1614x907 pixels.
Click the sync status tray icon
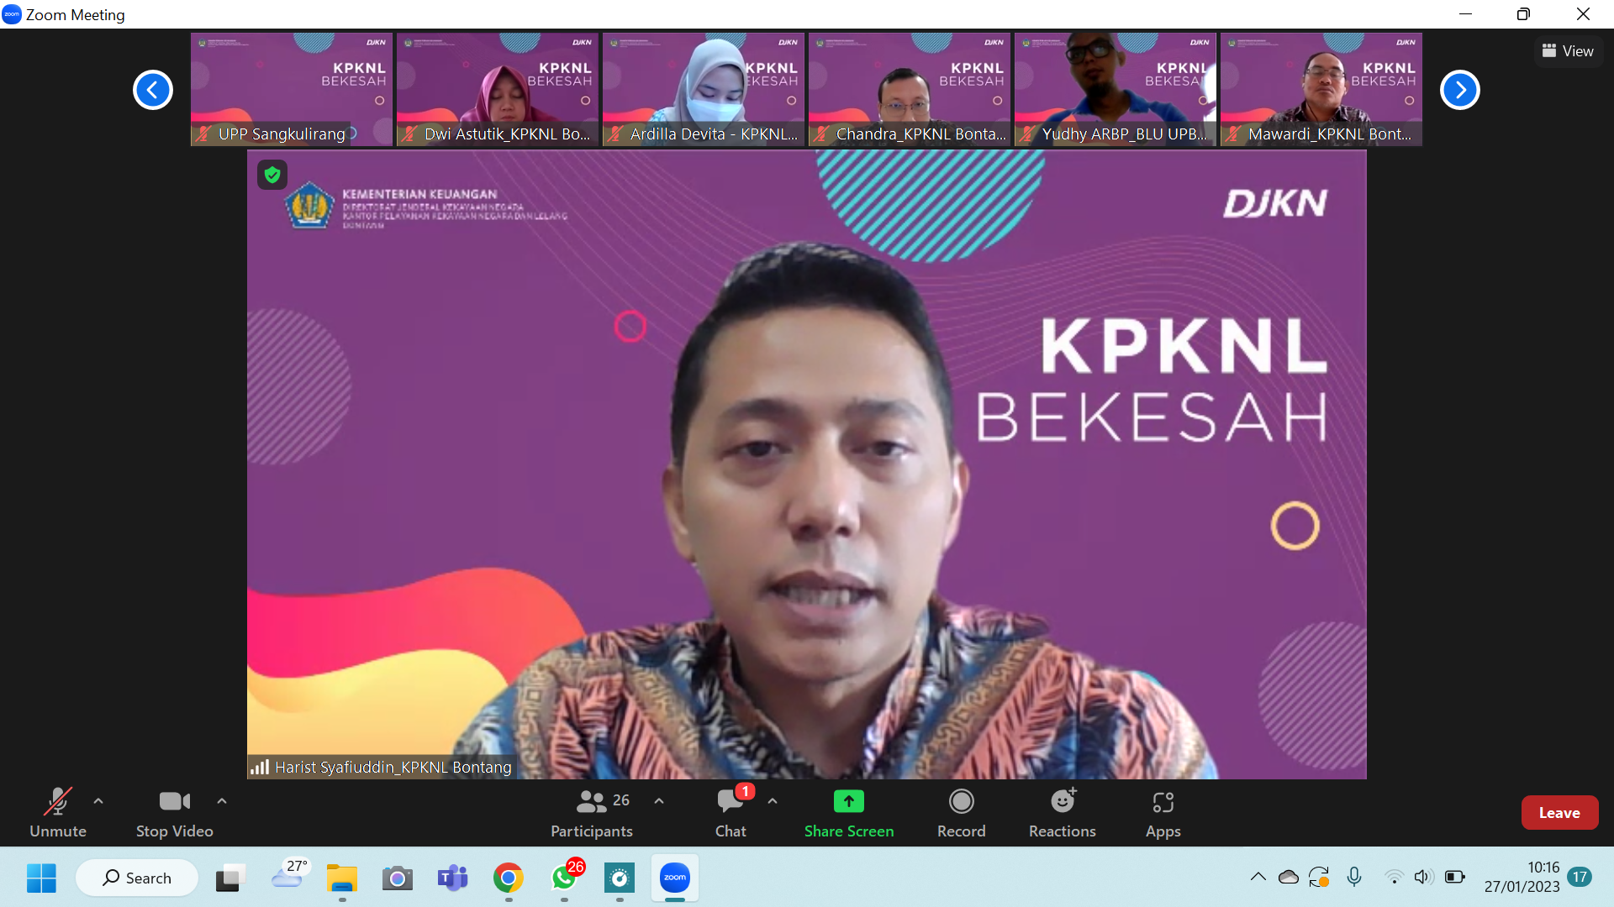1319,877
